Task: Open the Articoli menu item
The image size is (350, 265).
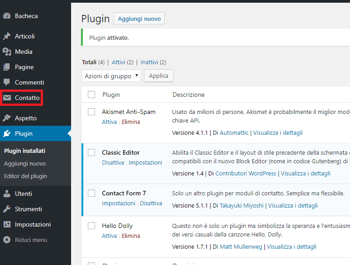Action: pos(25,36)
